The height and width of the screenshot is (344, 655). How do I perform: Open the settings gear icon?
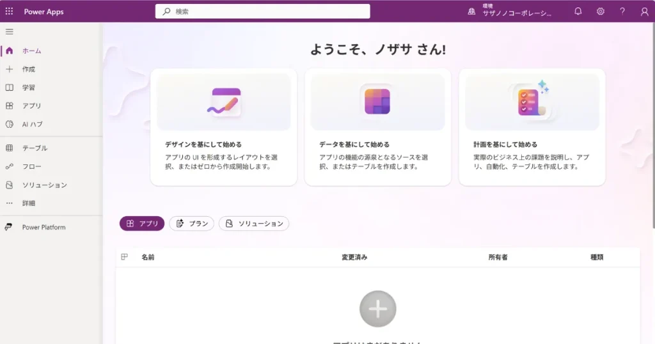tap(601, 12)
